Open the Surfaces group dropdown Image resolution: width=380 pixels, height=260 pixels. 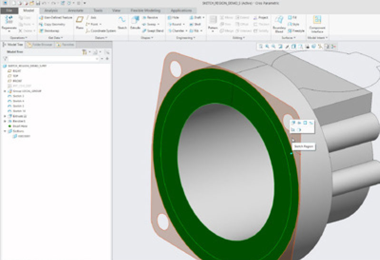(x=288, y=38)
